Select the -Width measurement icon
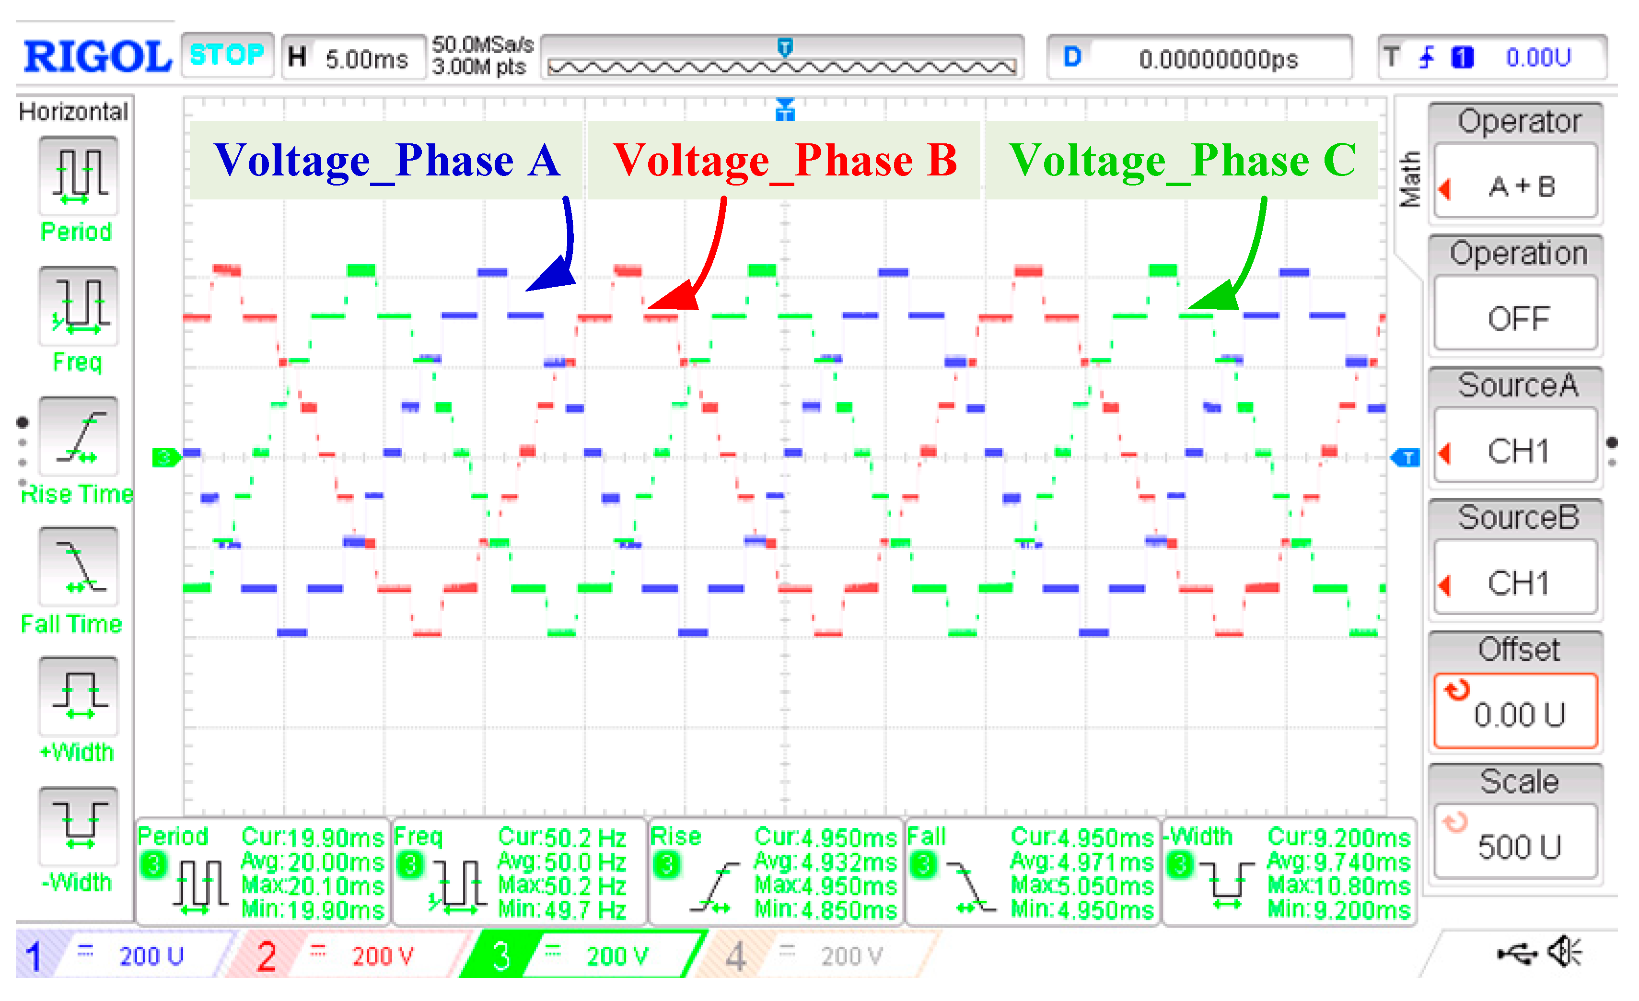This screenshot has width=1639, height=1001. point(78,827)
